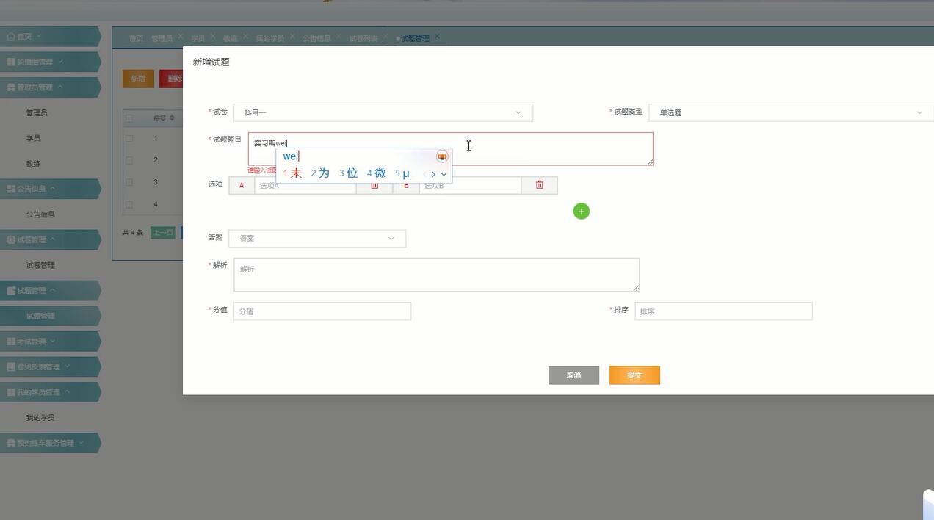This screenshot has height=520, width=934.
Task: Toggle the select-all table header checkbox
Action: tap(129, 118)
